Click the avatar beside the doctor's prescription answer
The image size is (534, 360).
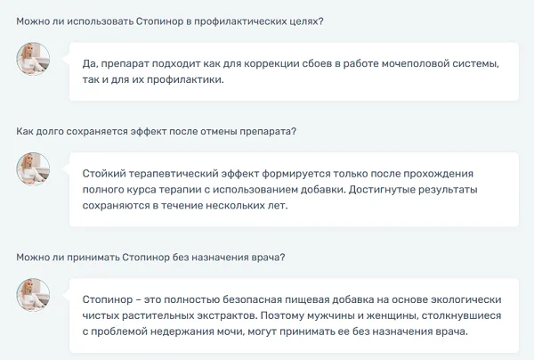coord(34,294)
